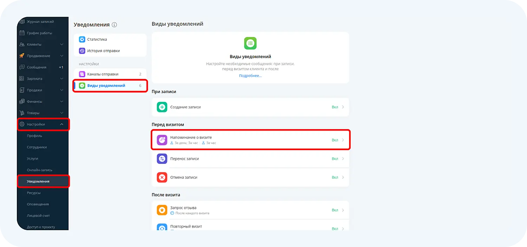Click the purple Каналы отправки icon
The image size is (527, 247).
(x=82, y=74)
